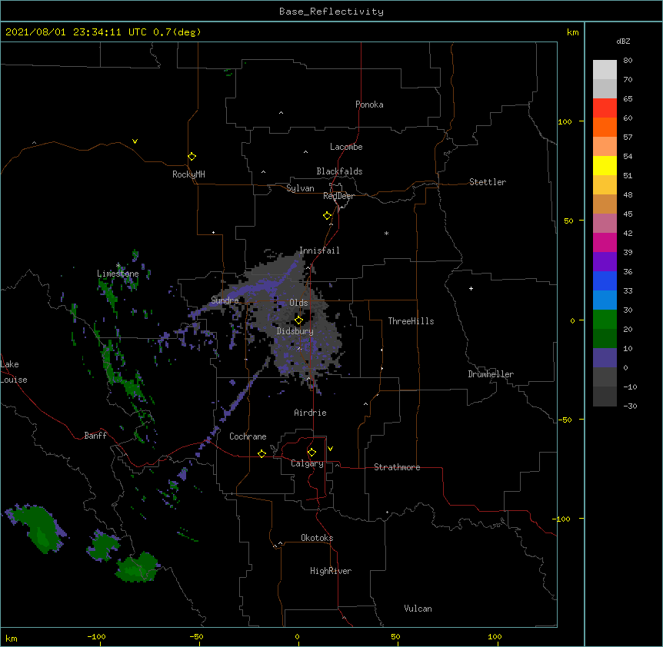Click the yellow marker above Calgary label
The width and height of the screenshot is (663, 647).
click(x=312, y=453)
